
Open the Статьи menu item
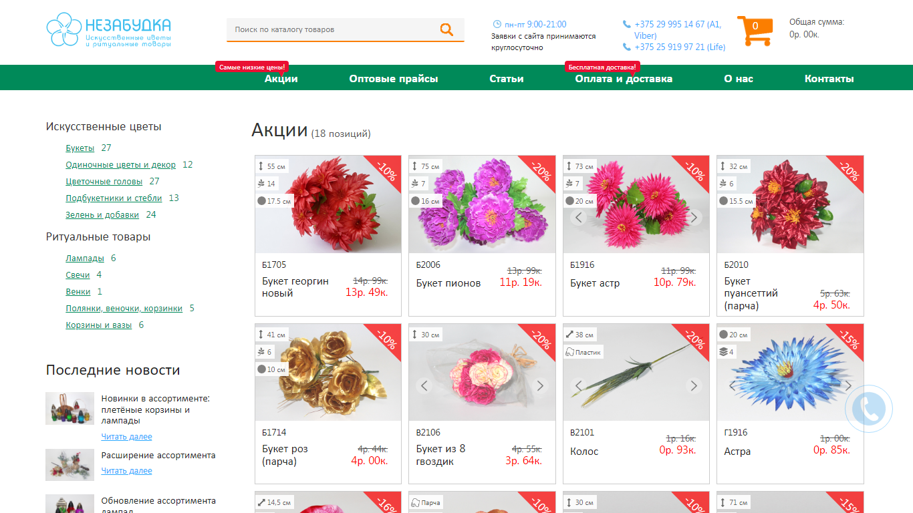[x=507, y=79]
